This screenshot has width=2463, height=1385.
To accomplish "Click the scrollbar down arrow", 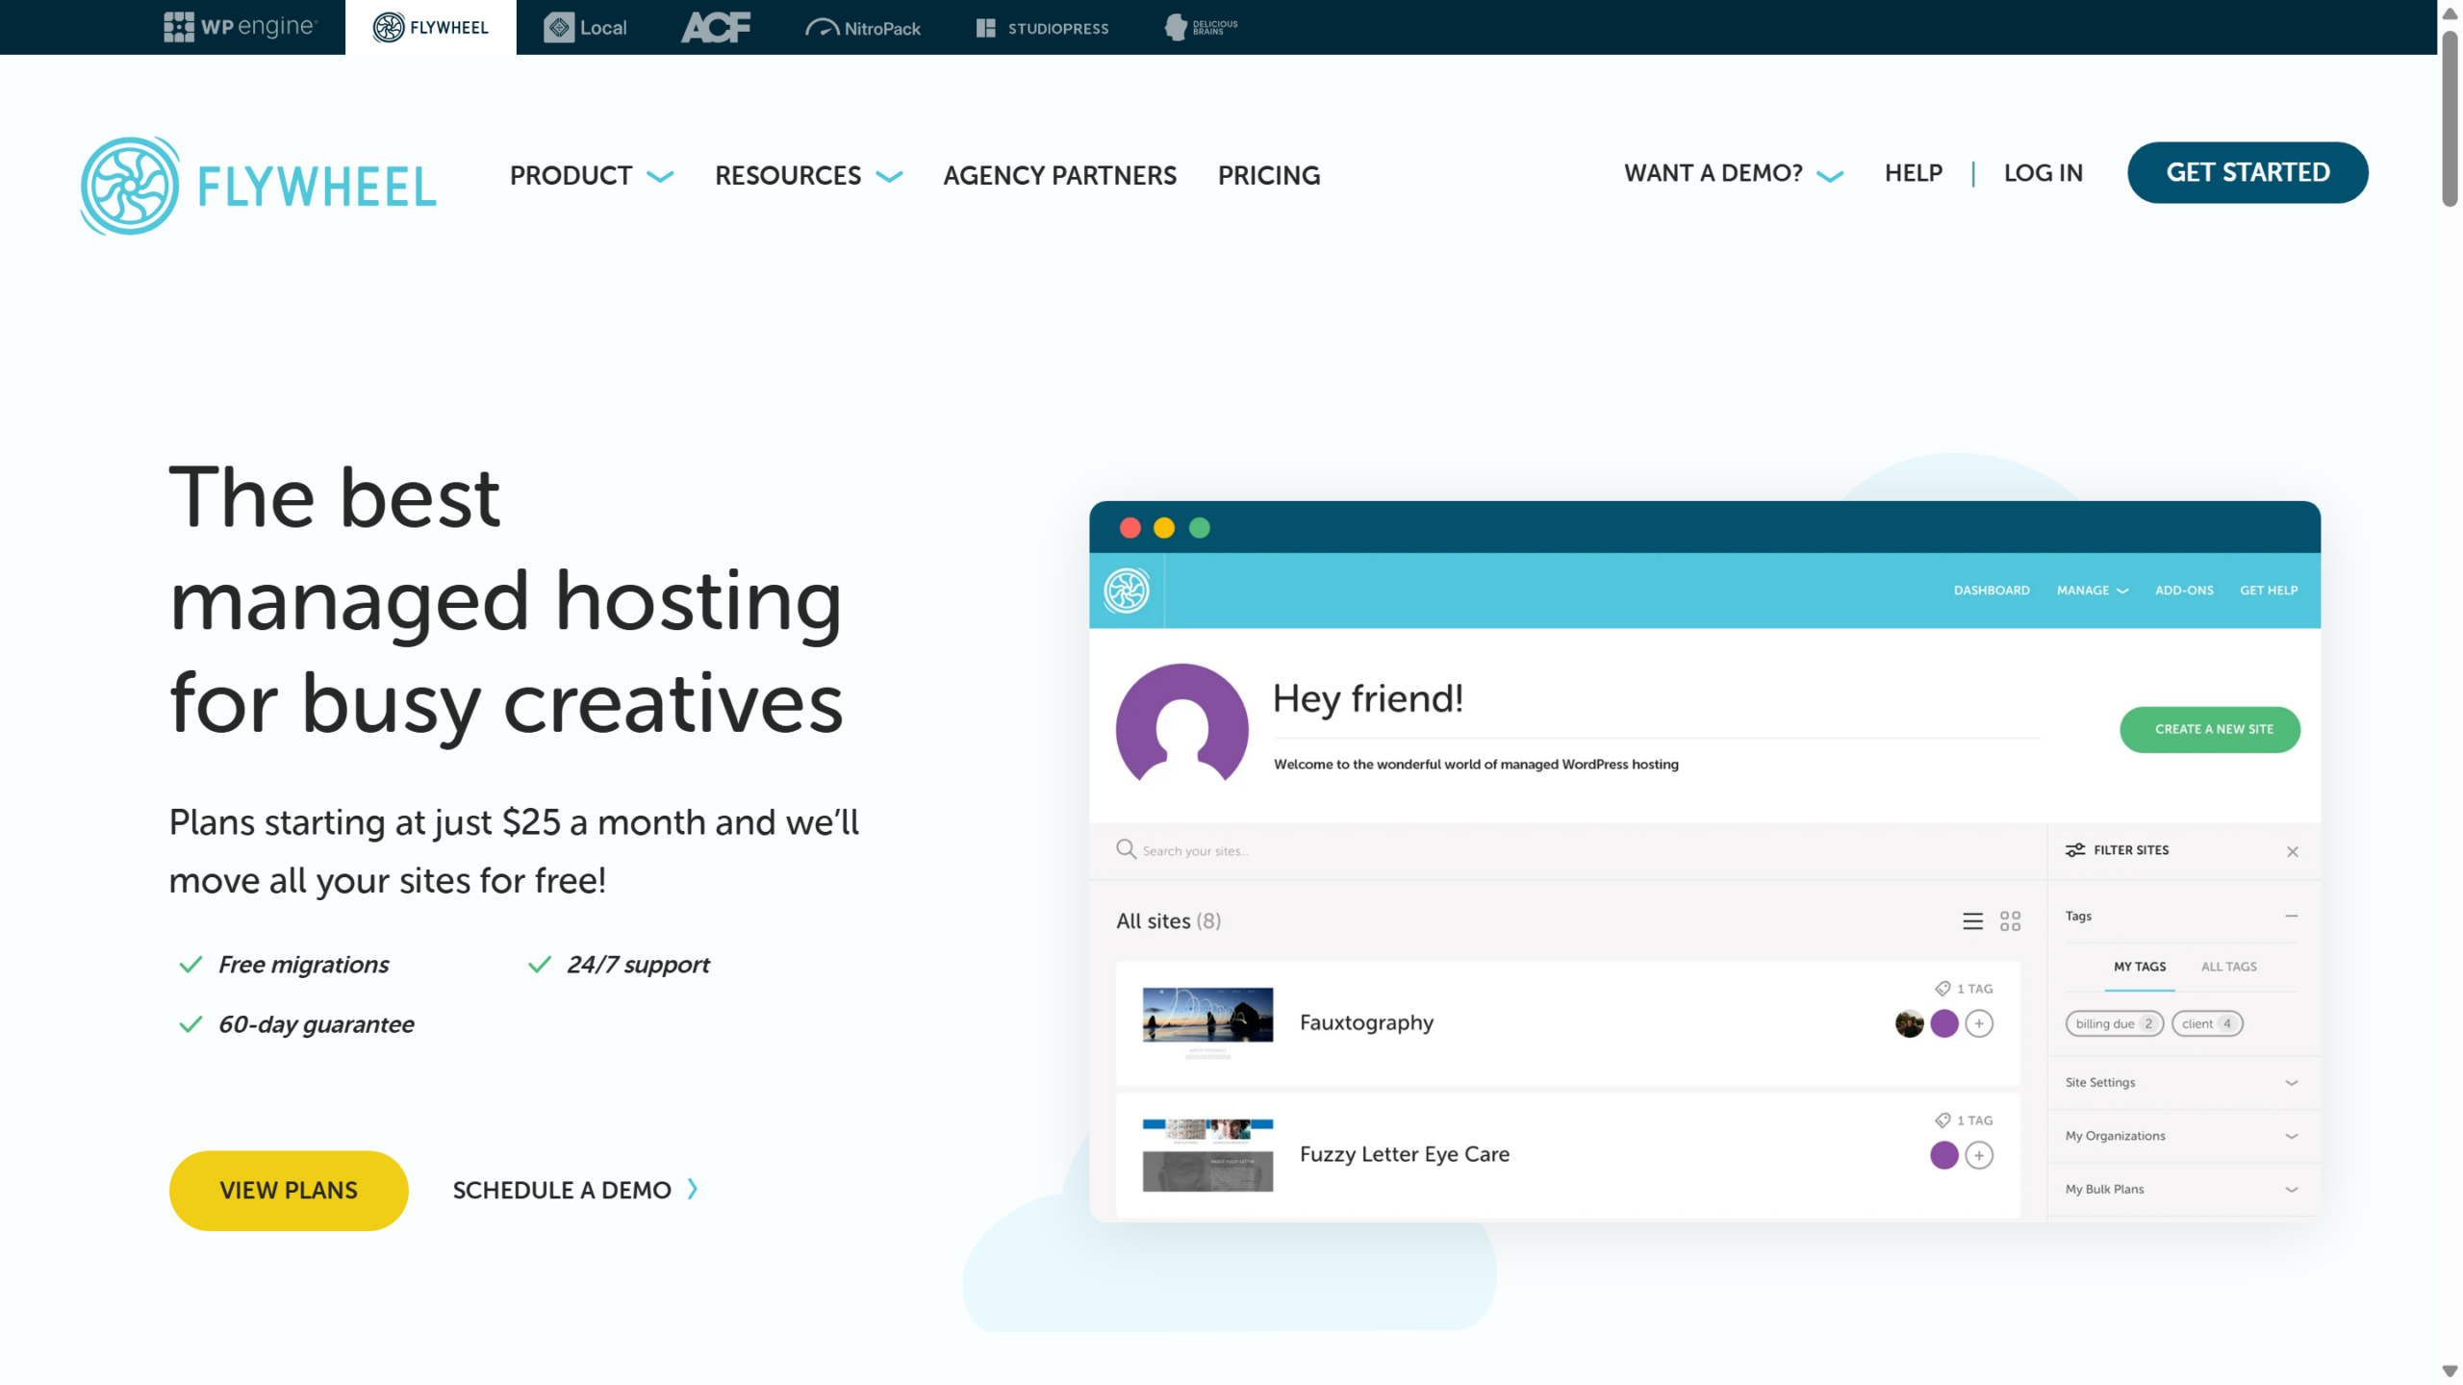I will (2450, 1372).
